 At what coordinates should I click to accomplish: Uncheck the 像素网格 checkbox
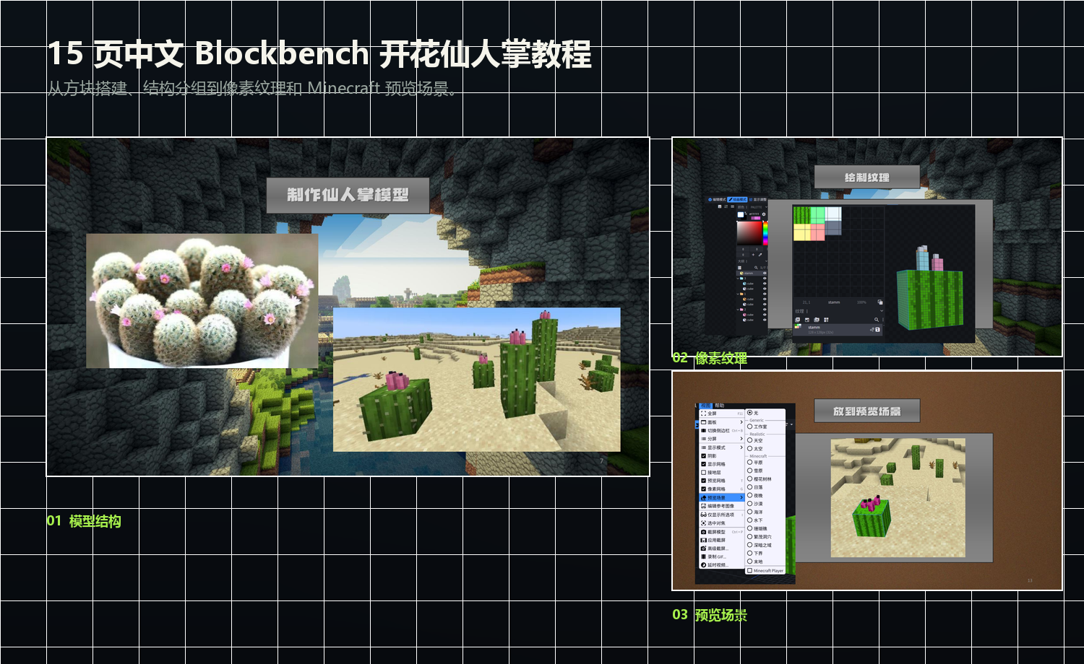[x=703, y=489]
